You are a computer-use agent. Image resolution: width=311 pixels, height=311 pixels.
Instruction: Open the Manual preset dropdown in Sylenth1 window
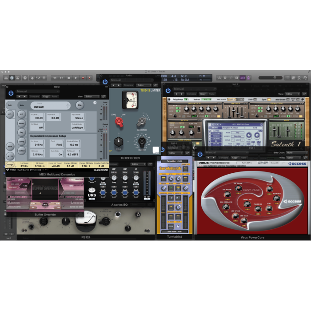point(195,89)
